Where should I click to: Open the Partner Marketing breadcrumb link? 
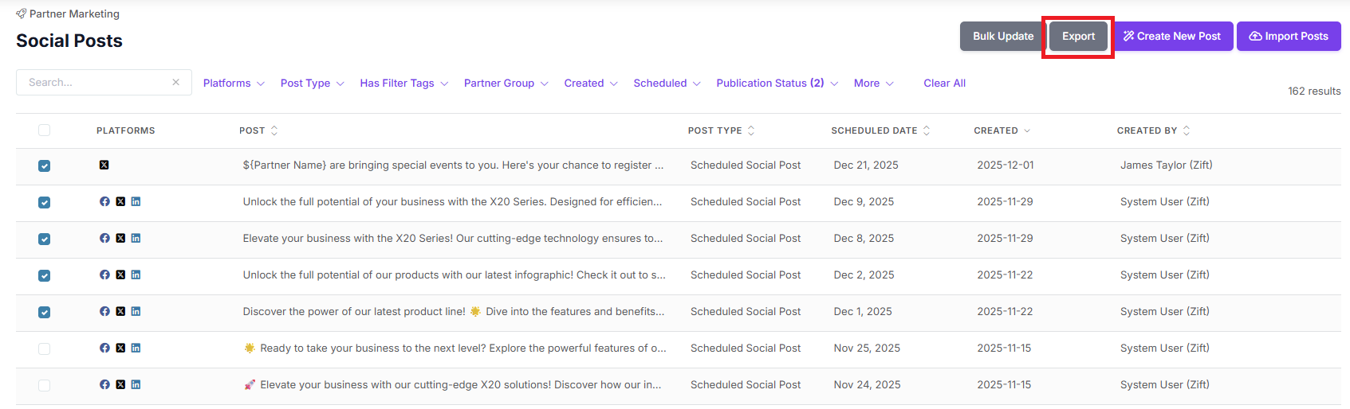(74, 14)
